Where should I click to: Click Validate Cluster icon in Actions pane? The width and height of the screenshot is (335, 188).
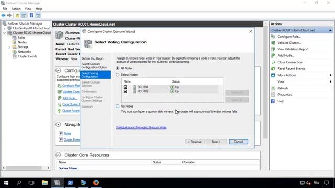tap(273, 43)
